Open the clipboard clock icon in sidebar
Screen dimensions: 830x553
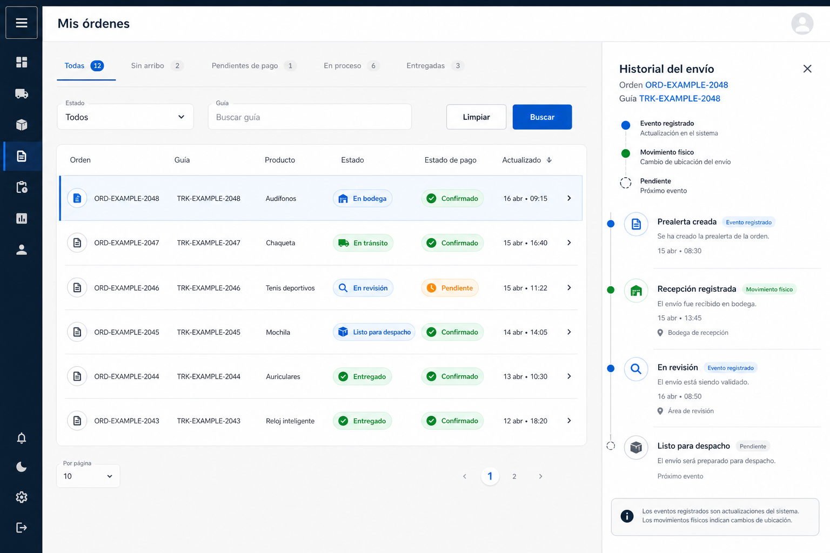tap(22, 187)
